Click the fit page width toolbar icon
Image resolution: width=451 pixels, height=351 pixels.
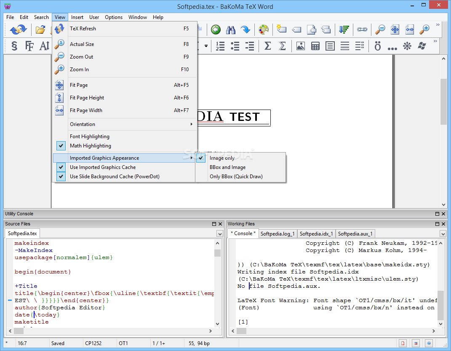click(x=410, y=29)
